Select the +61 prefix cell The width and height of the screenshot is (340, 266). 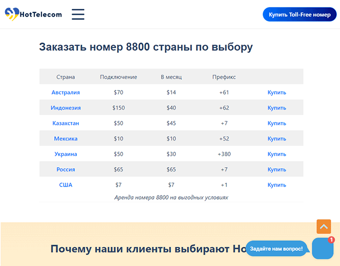[x=224, y=92]
